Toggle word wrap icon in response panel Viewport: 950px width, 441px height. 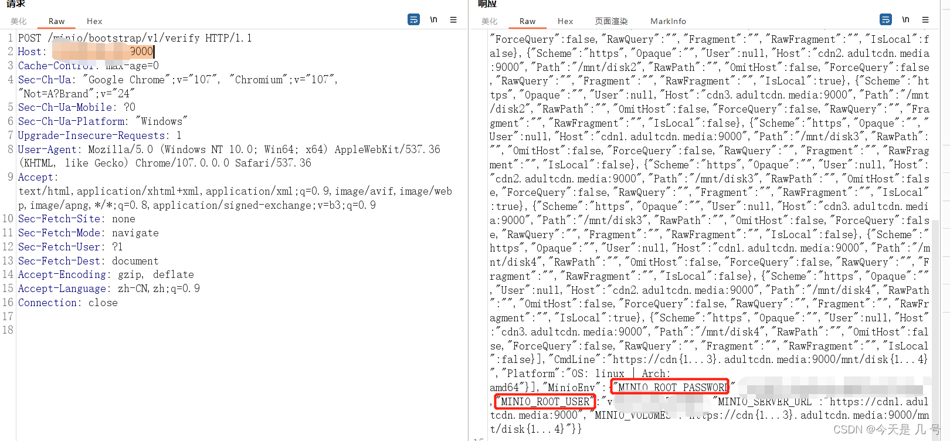click(885, 20)
